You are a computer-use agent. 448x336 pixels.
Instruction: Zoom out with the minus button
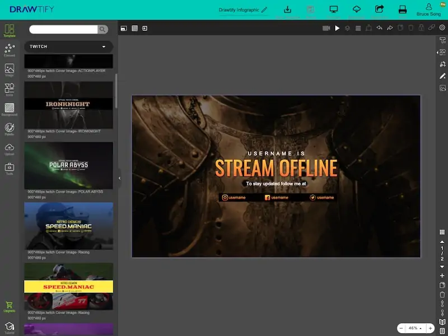pyautogui.click(x=401, y=328)
